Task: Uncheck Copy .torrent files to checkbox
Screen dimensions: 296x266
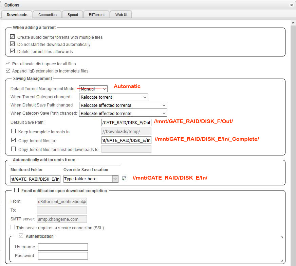Action: pos(13,140)
